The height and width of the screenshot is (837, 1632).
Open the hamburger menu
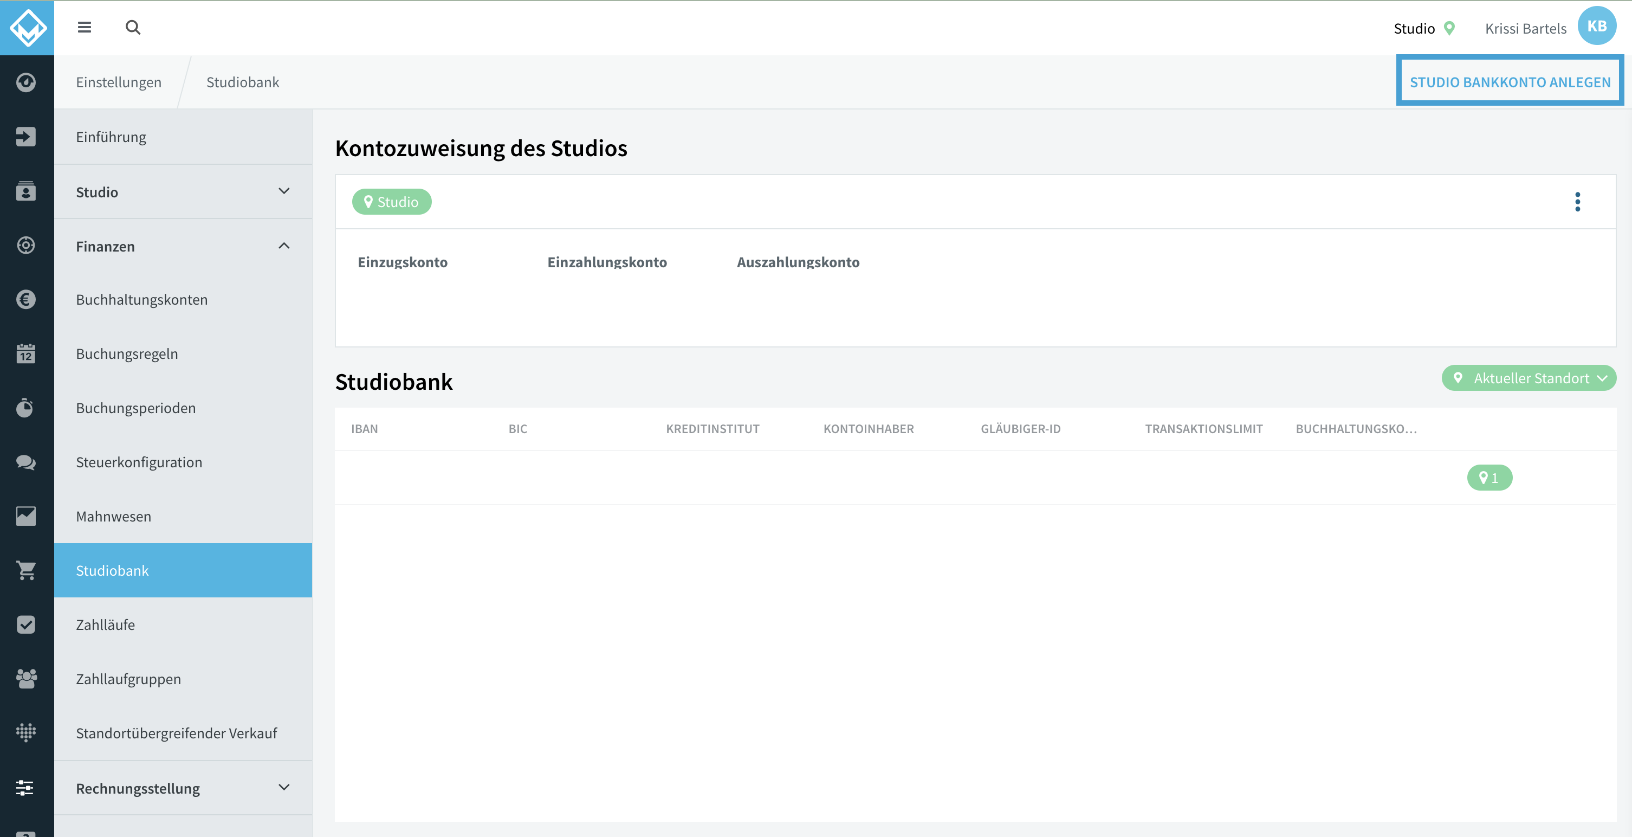tap(85, 27)
